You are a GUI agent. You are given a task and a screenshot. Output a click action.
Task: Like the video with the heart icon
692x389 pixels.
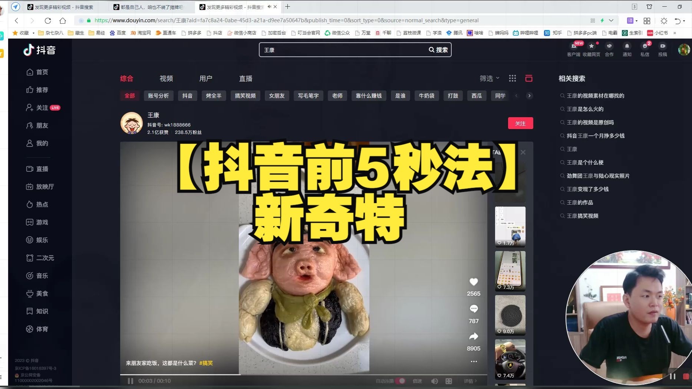(474, 282)
